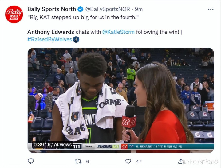Image resolution: width=221 pixels, height=168 pixels.
Task: Open the #RaisedByWolves hashtag link
Action: click(50, 39)
